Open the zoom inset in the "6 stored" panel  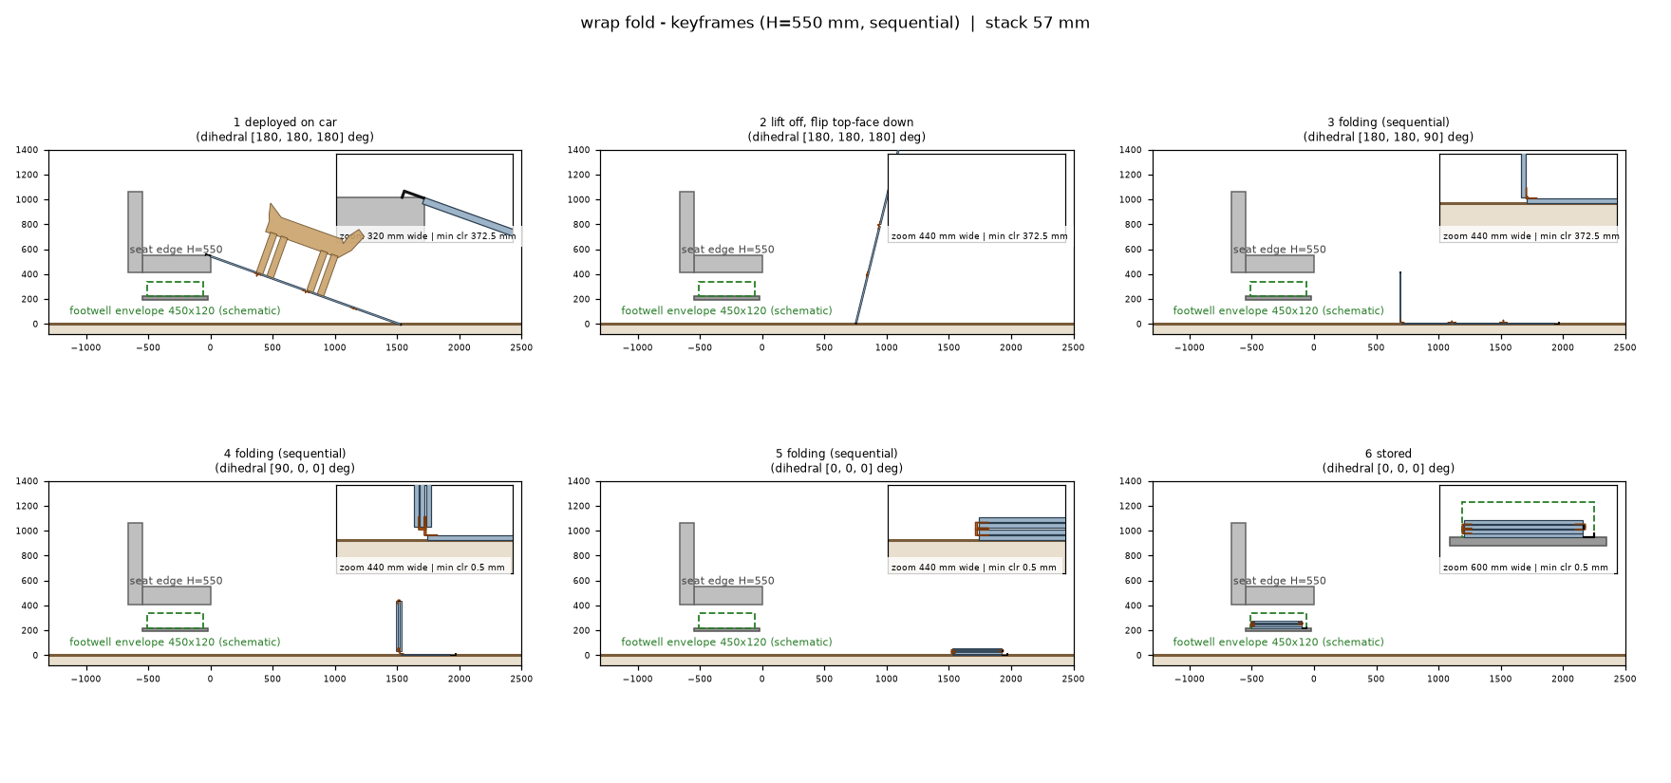(x=1528, y=529)
